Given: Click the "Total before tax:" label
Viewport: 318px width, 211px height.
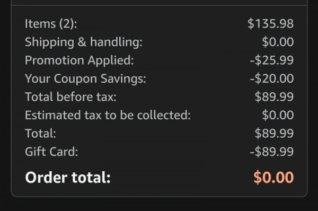Looking at the screenshot, I should (70, 97).
